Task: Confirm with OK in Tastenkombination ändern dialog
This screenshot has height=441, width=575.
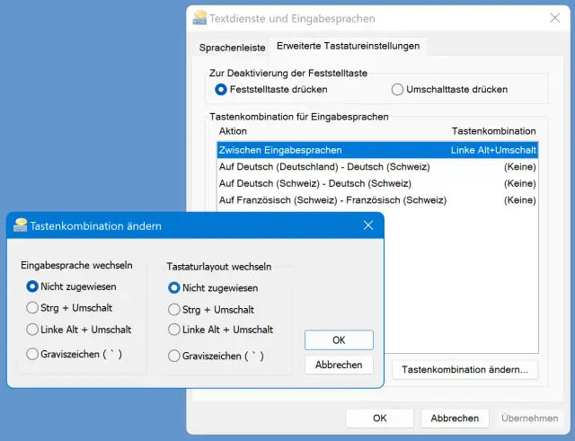Action: (x=339, y=340)
